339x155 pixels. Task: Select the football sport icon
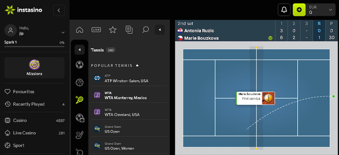80,65
